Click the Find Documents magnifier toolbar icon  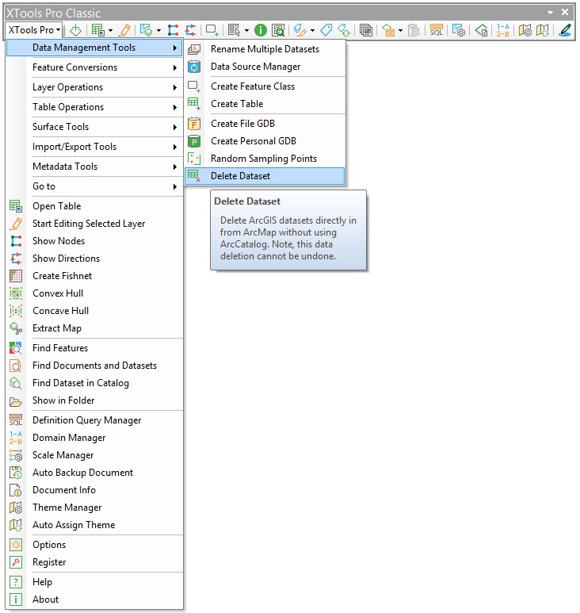pyautogui.click(x=278, y=30)
